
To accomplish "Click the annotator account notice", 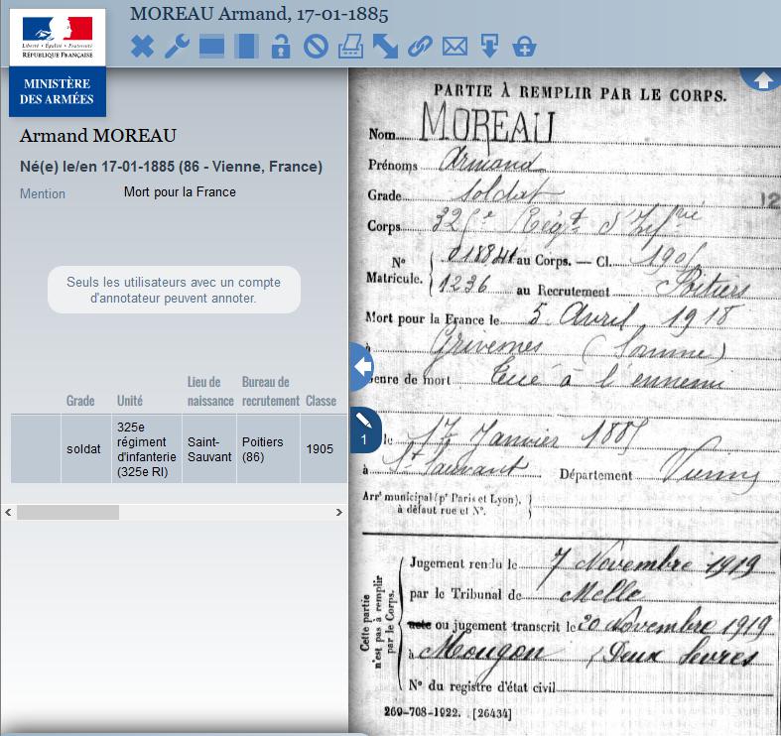I will click(x=174, y=290).
